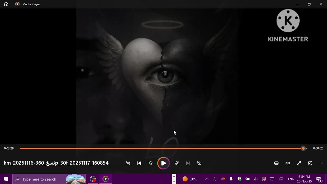327x184 pixels.
Task: Open the system volume speaker icon
Action: pos(256,179)
